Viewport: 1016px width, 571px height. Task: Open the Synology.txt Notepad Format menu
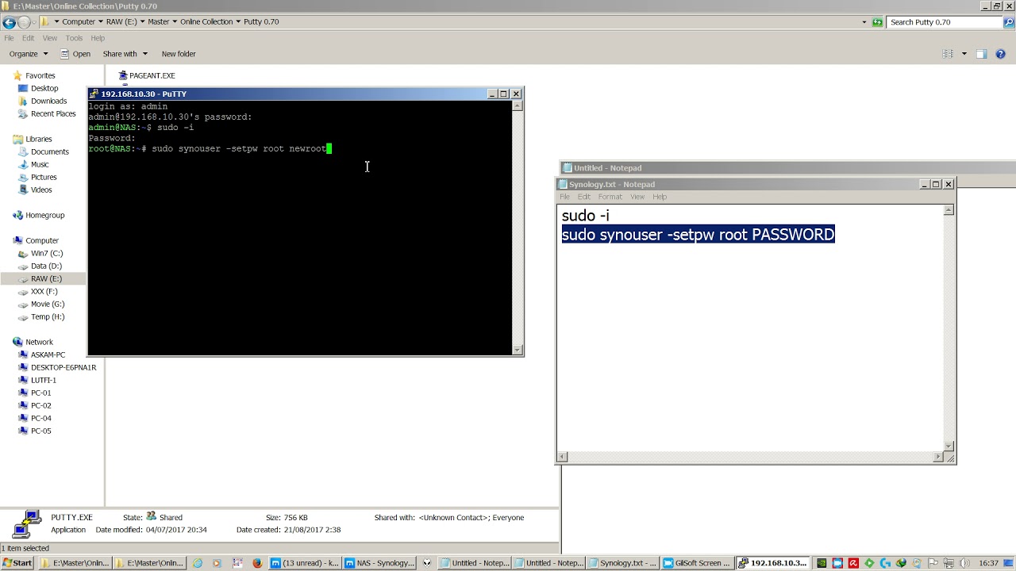coord(610,197)
